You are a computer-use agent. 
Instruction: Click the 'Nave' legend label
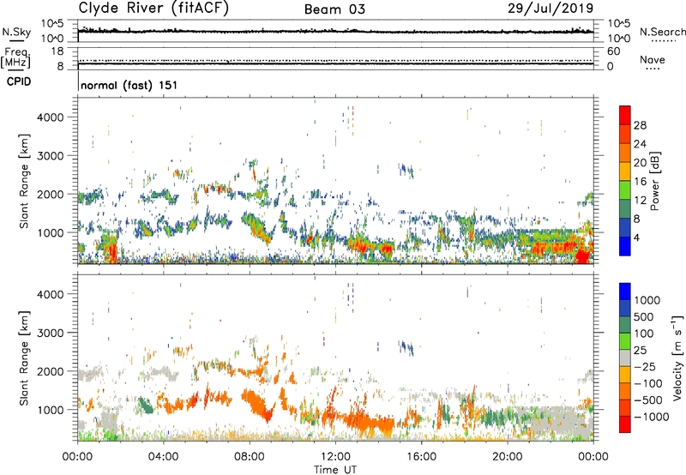pyautogui.click(x=653, y=59)
